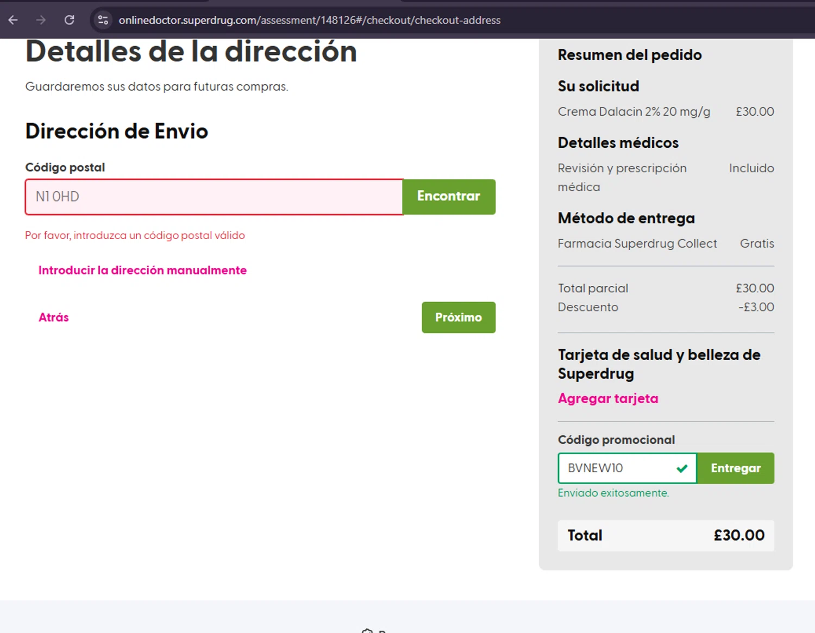This screenshot has width=815, height=633.
Task: Click the green checkmark in promo field
Action: pos(682,468)
